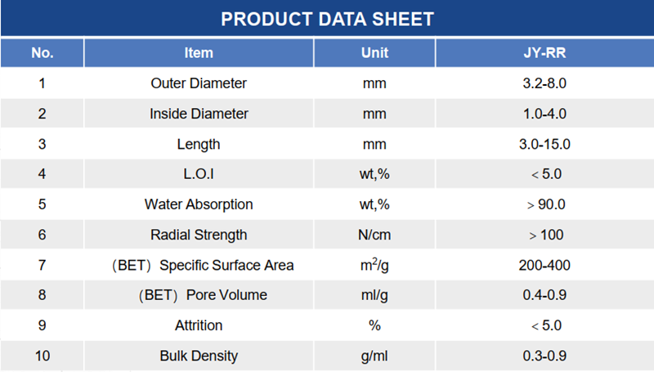Select the Water Absorption cell

(x=199, y=204)
